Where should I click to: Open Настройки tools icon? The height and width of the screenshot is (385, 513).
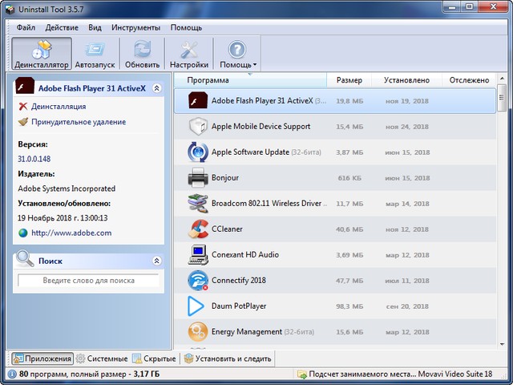click(189, 55)
